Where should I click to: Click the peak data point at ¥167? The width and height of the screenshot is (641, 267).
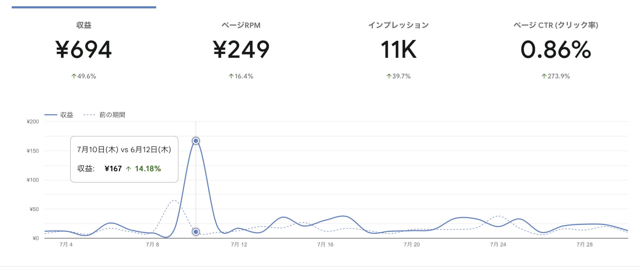tap(196, 141)
